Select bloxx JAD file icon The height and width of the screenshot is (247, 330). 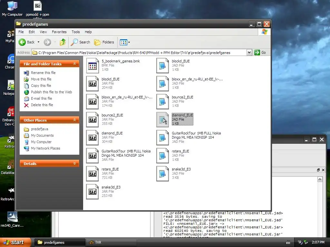point(162,84)
